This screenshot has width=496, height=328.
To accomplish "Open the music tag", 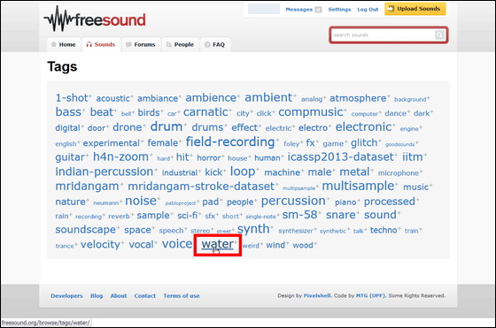I will pyautogui.click(x=415, y=187).
